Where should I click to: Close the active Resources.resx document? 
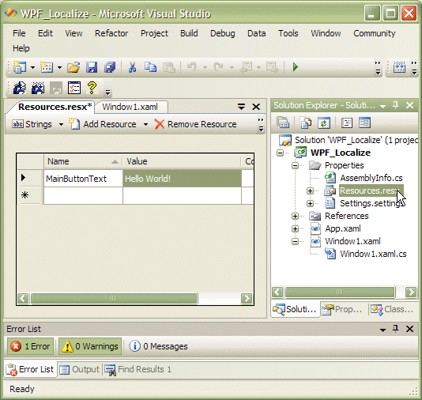tap(256, 107)
